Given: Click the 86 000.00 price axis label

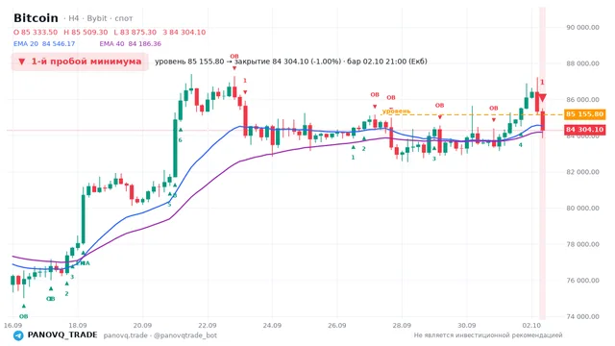Looking at the screenshot, I should [x=582, y=99].
